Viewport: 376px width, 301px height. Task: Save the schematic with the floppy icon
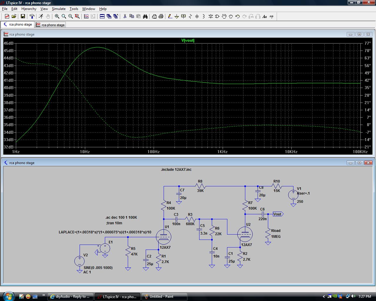(23, 16)
